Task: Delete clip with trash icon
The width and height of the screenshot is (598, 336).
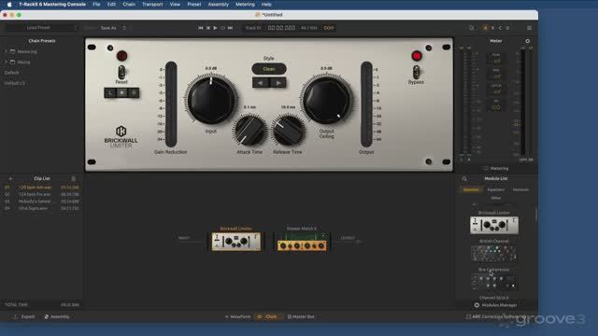Action: pos(74,178)
